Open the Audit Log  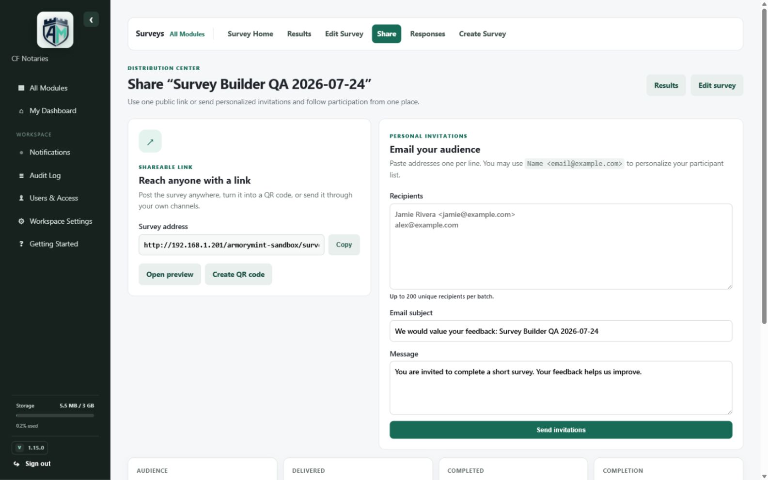coord(45,176)
